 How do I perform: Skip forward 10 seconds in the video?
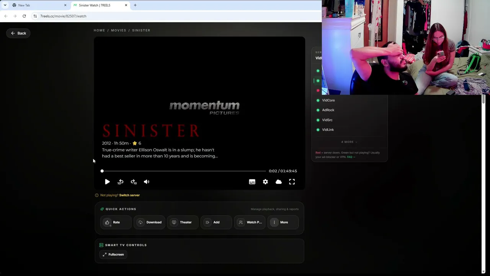[134, 182]
